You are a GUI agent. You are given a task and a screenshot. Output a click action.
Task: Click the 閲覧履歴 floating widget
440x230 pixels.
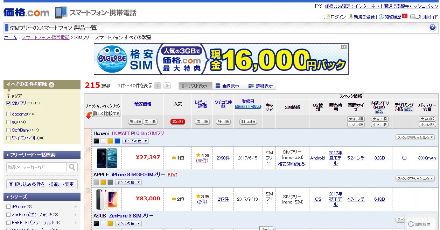coord(421,224)
